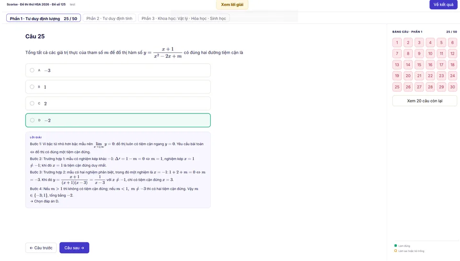Jump to question 22 in question panel
460x261 pixels.
(430, 76)
